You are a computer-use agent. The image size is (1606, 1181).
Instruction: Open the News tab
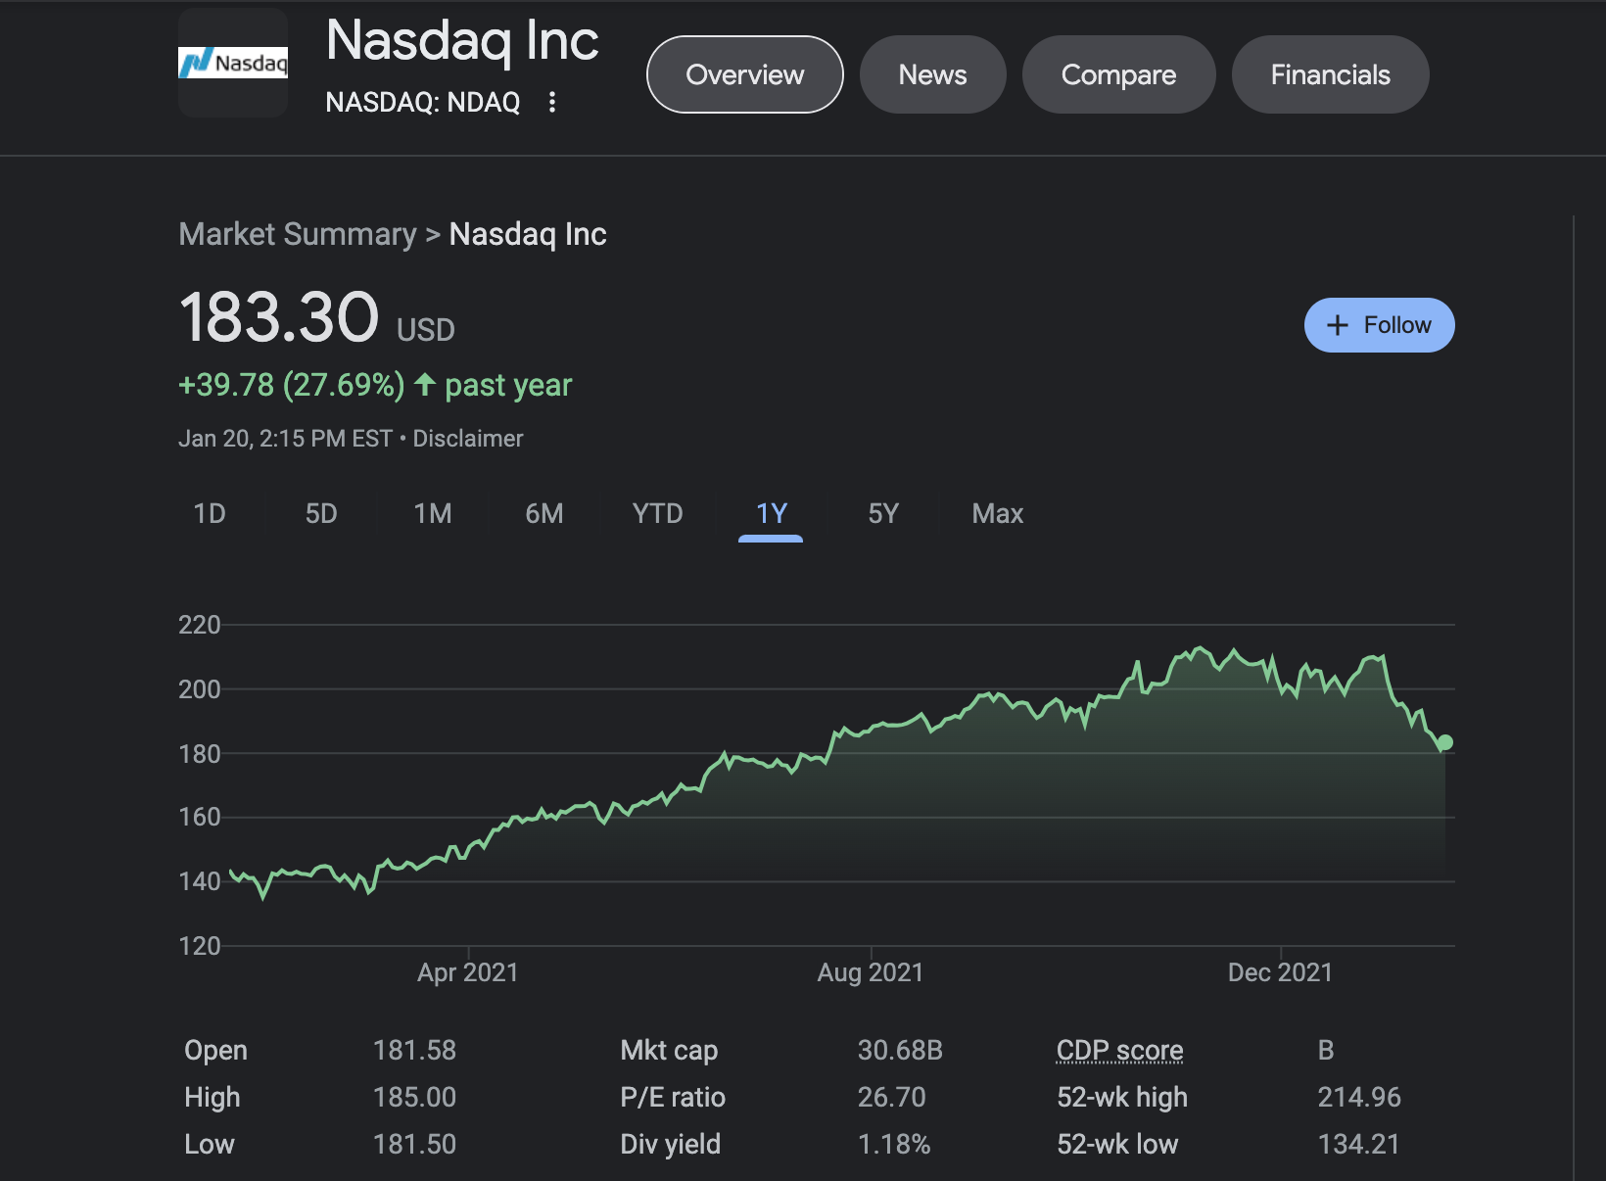[933, 74]
